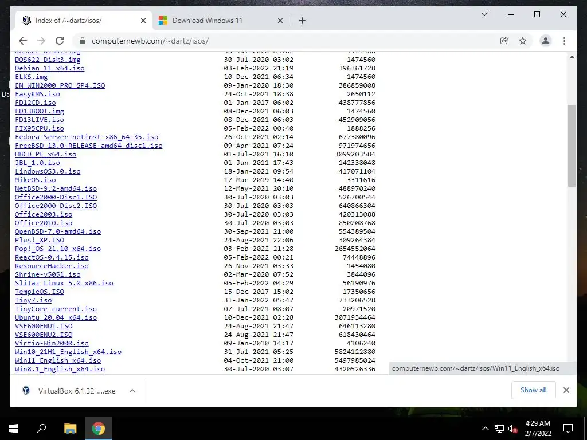The width and height of the screenshot is (587, 440).
Task: Click the forward navigation arrow
Action: pos(41,41)
